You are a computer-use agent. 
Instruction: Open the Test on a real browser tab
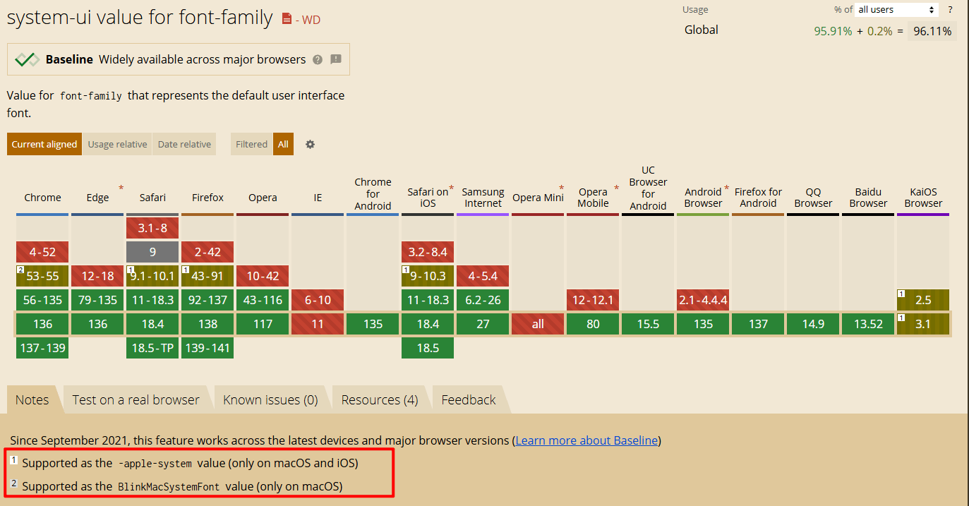[x=136, y=399]
